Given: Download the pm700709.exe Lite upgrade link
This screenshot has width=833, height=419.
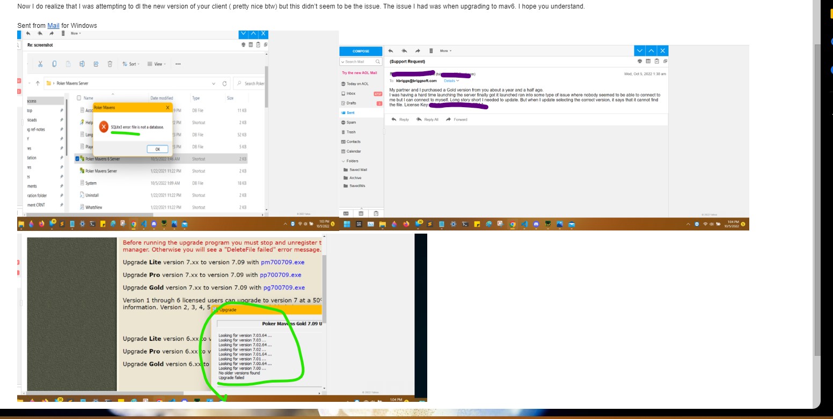Looking at the screenshot, I should click(x=282, y=262).
